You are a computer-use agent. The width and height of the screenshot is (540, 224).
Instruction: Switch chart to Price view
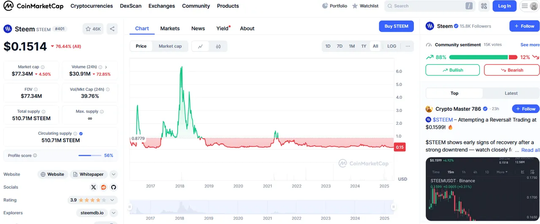pos(141,46)
